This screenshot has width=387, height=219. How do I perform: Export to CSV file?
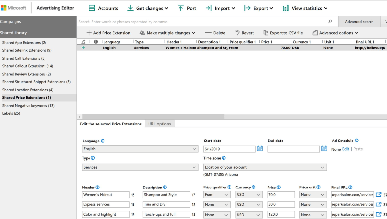point(283,33)
